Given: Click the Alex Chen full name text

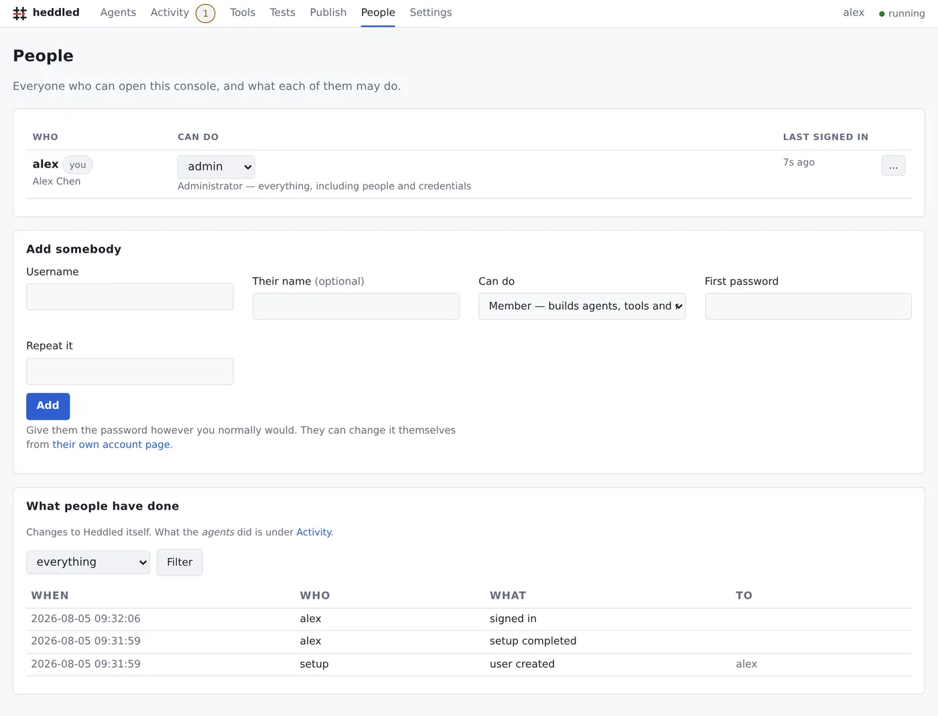Looking at the screenshot, I should click(56, 182).
